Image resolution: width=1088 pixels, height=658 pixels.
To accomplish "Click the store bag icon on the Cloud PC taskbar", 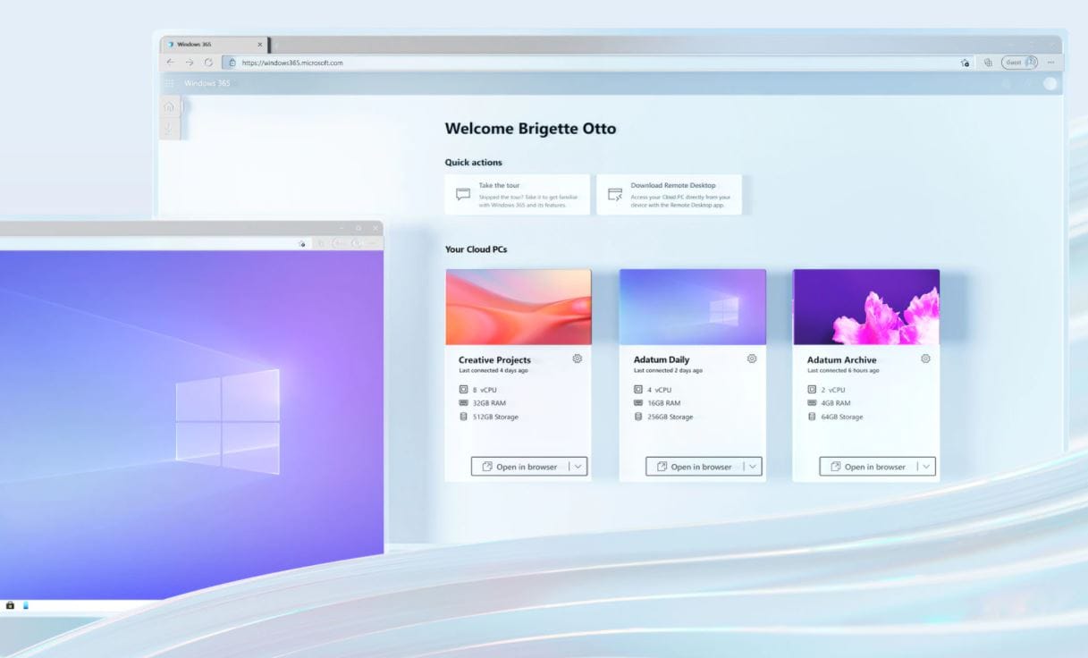I will 10,605.
